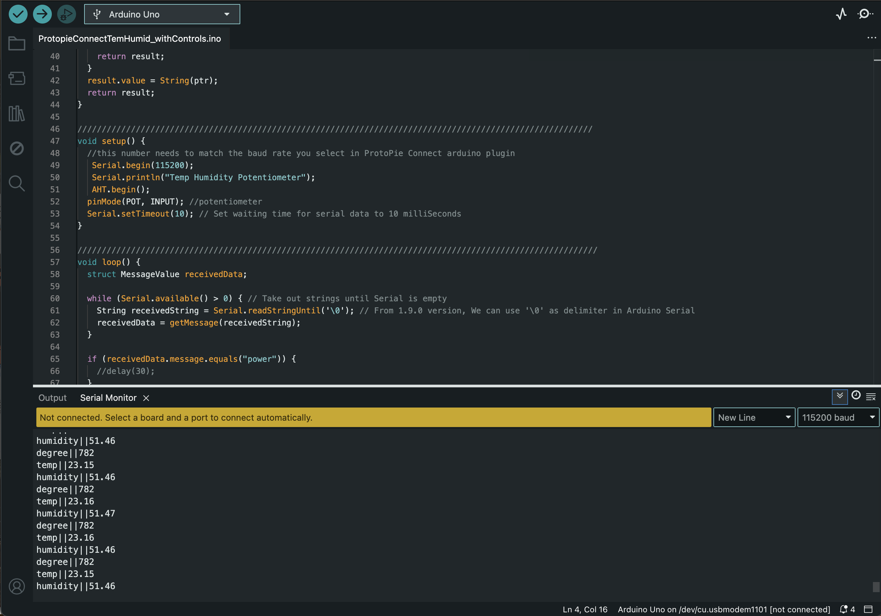The width and height of the screenshot is (881, 616).
Task: Expand the Arduino Uno board selector dropdown
Action: (x=162, y=14)
